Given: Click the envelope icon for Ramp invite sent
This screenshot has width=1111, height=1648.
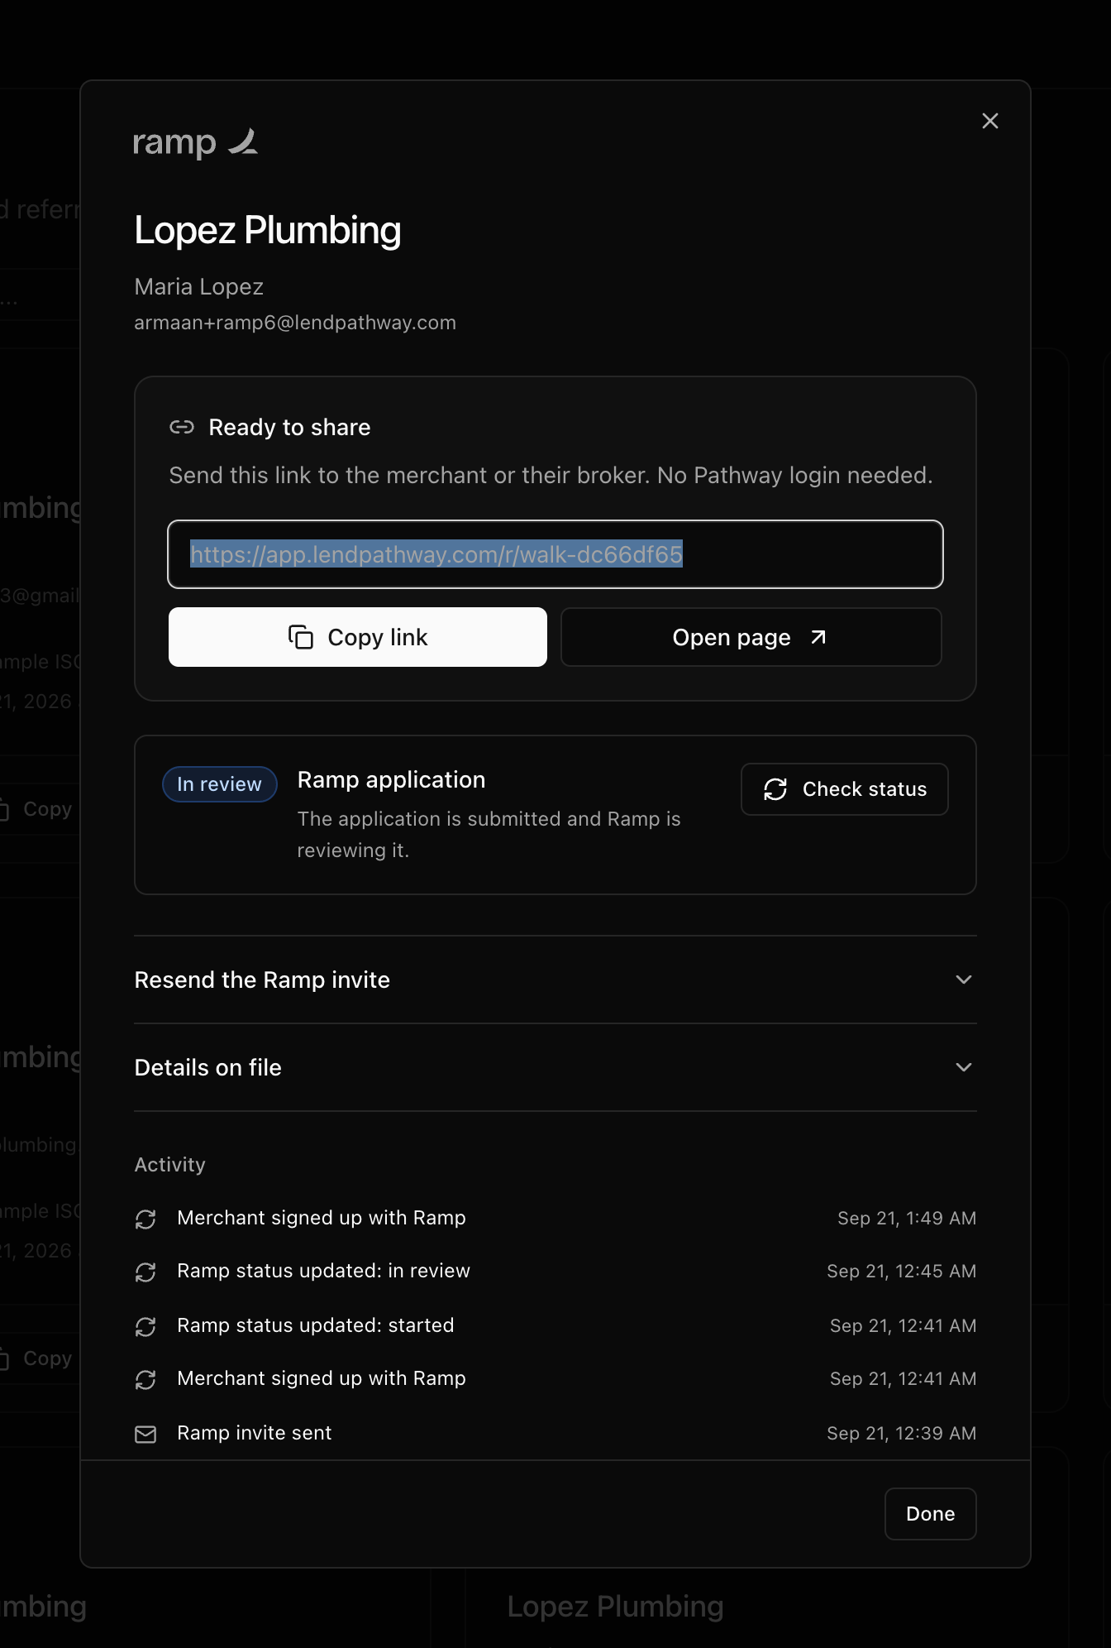Looking at the screenshot, I should pyautogui.click(x=145, y=1434).
